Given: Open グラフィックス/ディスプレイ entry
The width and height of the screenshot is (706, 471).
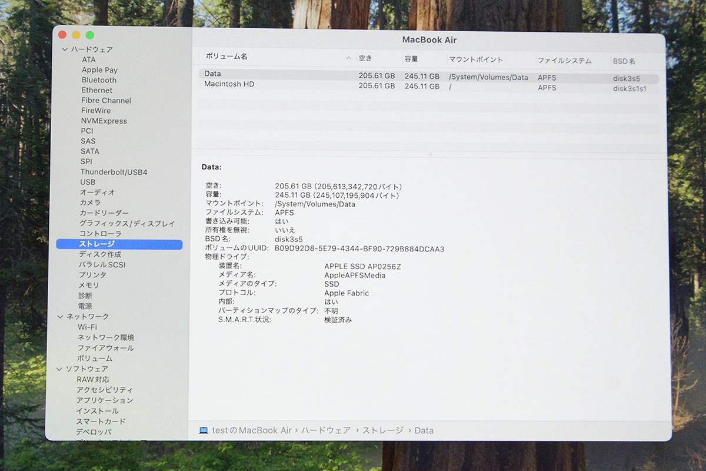Looking at the screenshot, I should 127,223.
